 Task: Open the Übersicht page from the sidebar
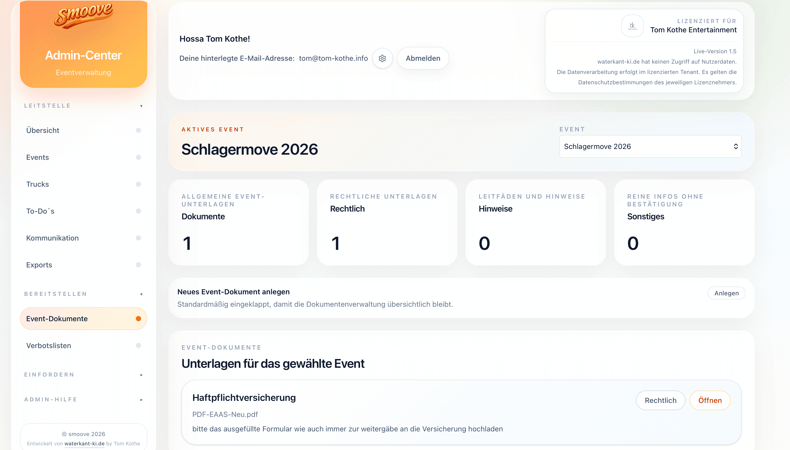click(x=42, y=130)
